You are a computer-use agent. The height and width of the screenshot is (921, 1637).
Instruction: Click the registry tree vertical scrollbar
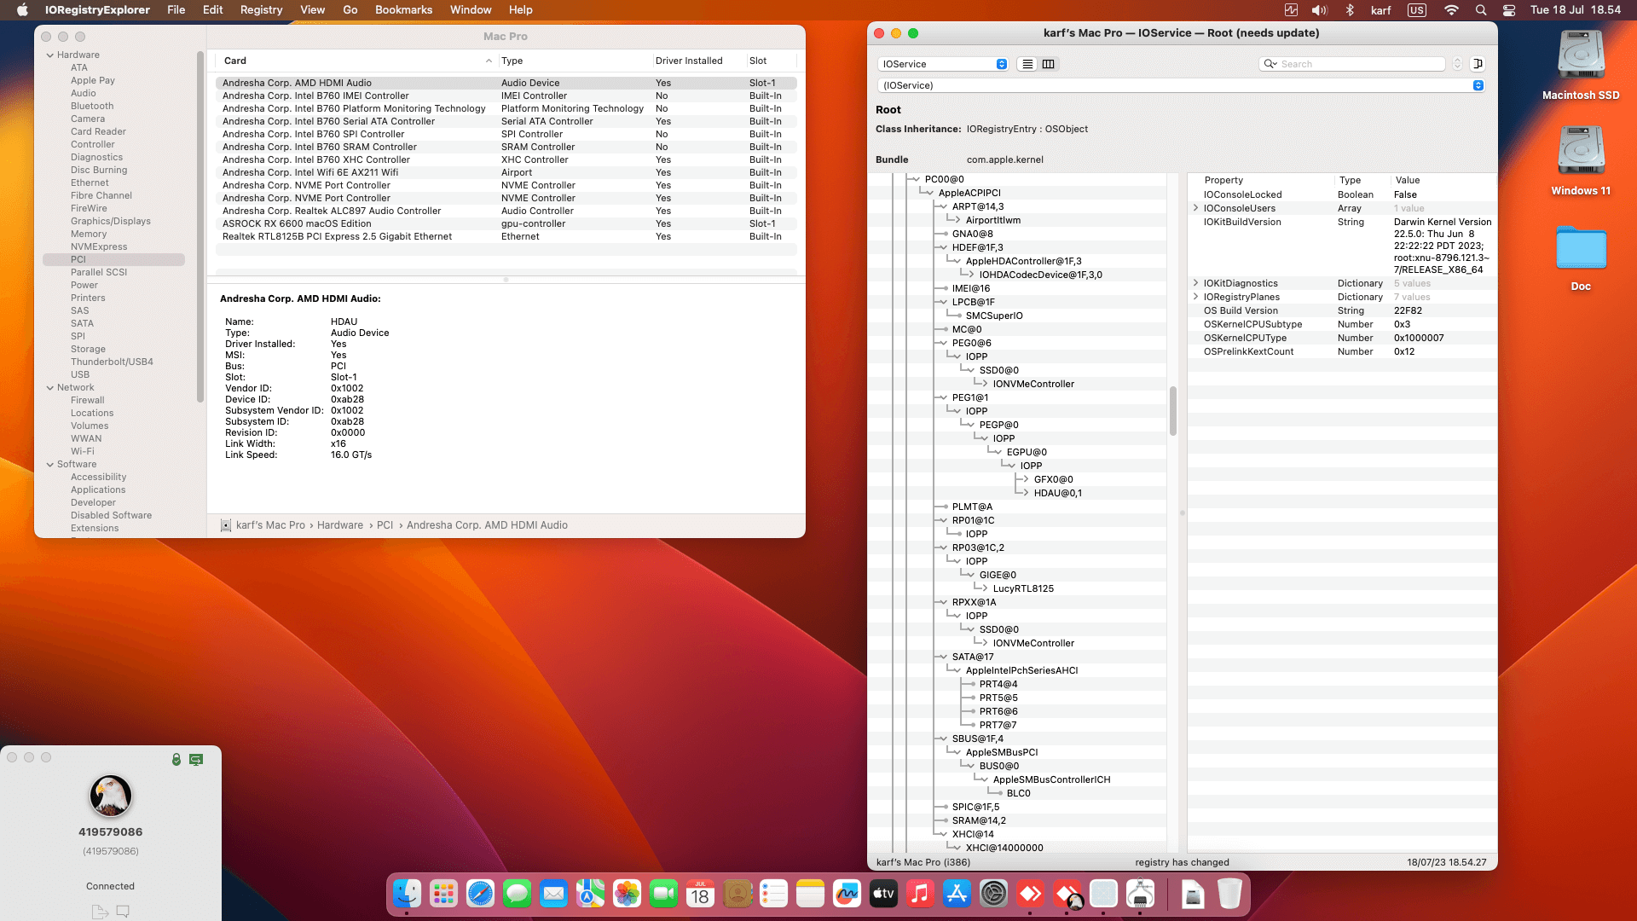click(1173, 411)
